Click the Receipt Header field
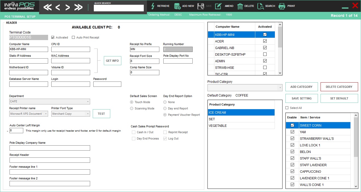Screen dimensions: 361x192 [x=50, y=160]
